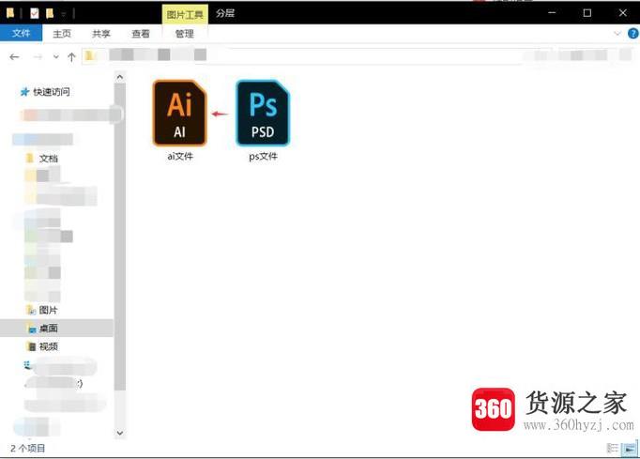The image size is (640, 459).
Task: Switch to details view icon in status bar
Action: point(613,448)
